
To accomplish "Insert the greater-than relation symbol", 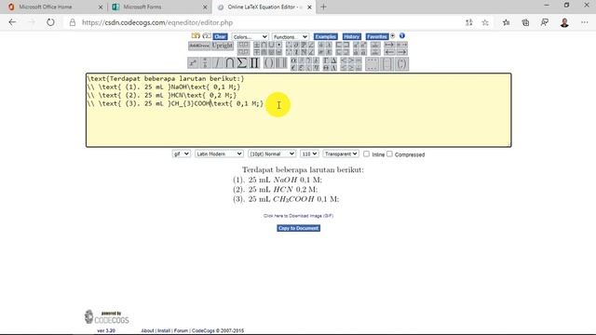I will coord(351,60).
